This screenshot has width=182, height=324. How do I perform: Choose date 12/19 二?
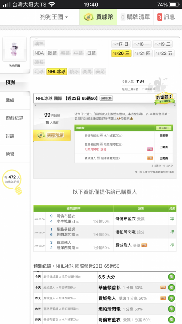pyautogui.click(x=163, y=44)
